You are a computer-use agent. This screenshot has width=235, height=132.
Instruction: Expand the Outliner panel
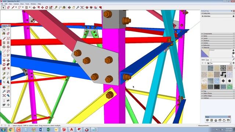click(217, 98)
